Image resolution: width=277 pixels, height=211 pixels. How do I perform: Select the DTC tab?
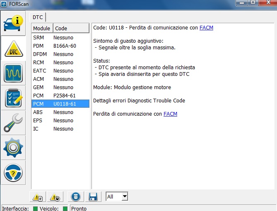point(38,17)
